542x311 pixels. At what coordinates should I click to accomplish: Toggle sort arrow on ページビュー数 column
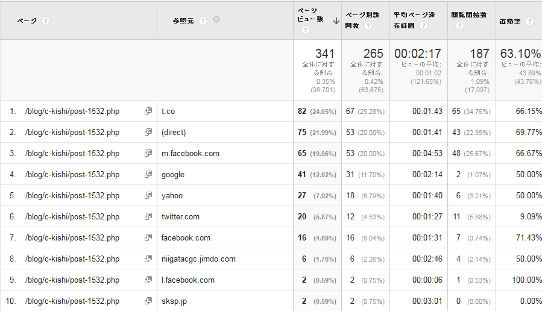click(336, 20)
